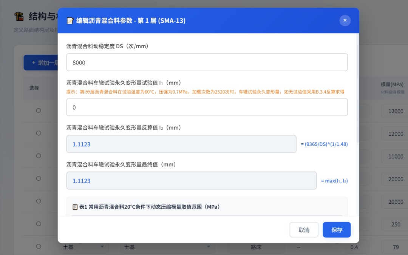Select the radio button in the first 20000 row

[x=39, y=178]
